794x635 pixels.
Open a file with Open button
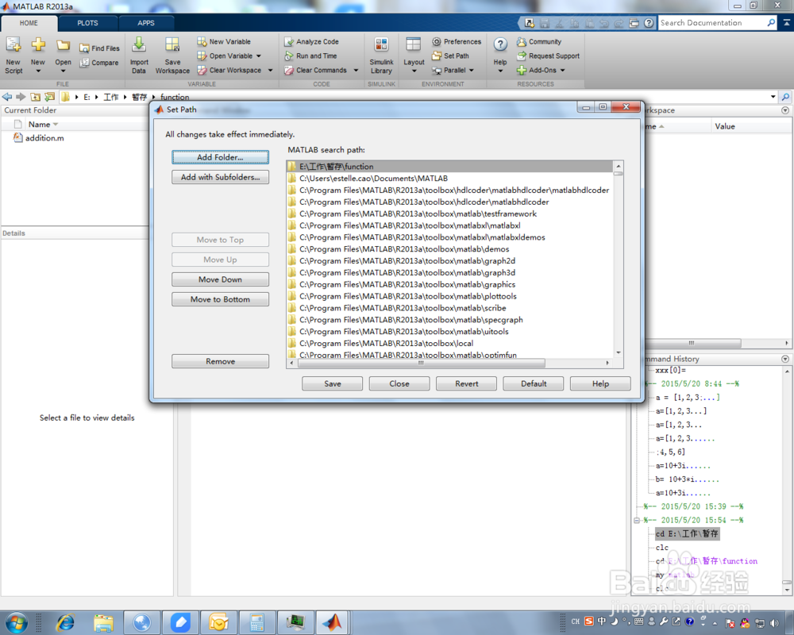63,56
